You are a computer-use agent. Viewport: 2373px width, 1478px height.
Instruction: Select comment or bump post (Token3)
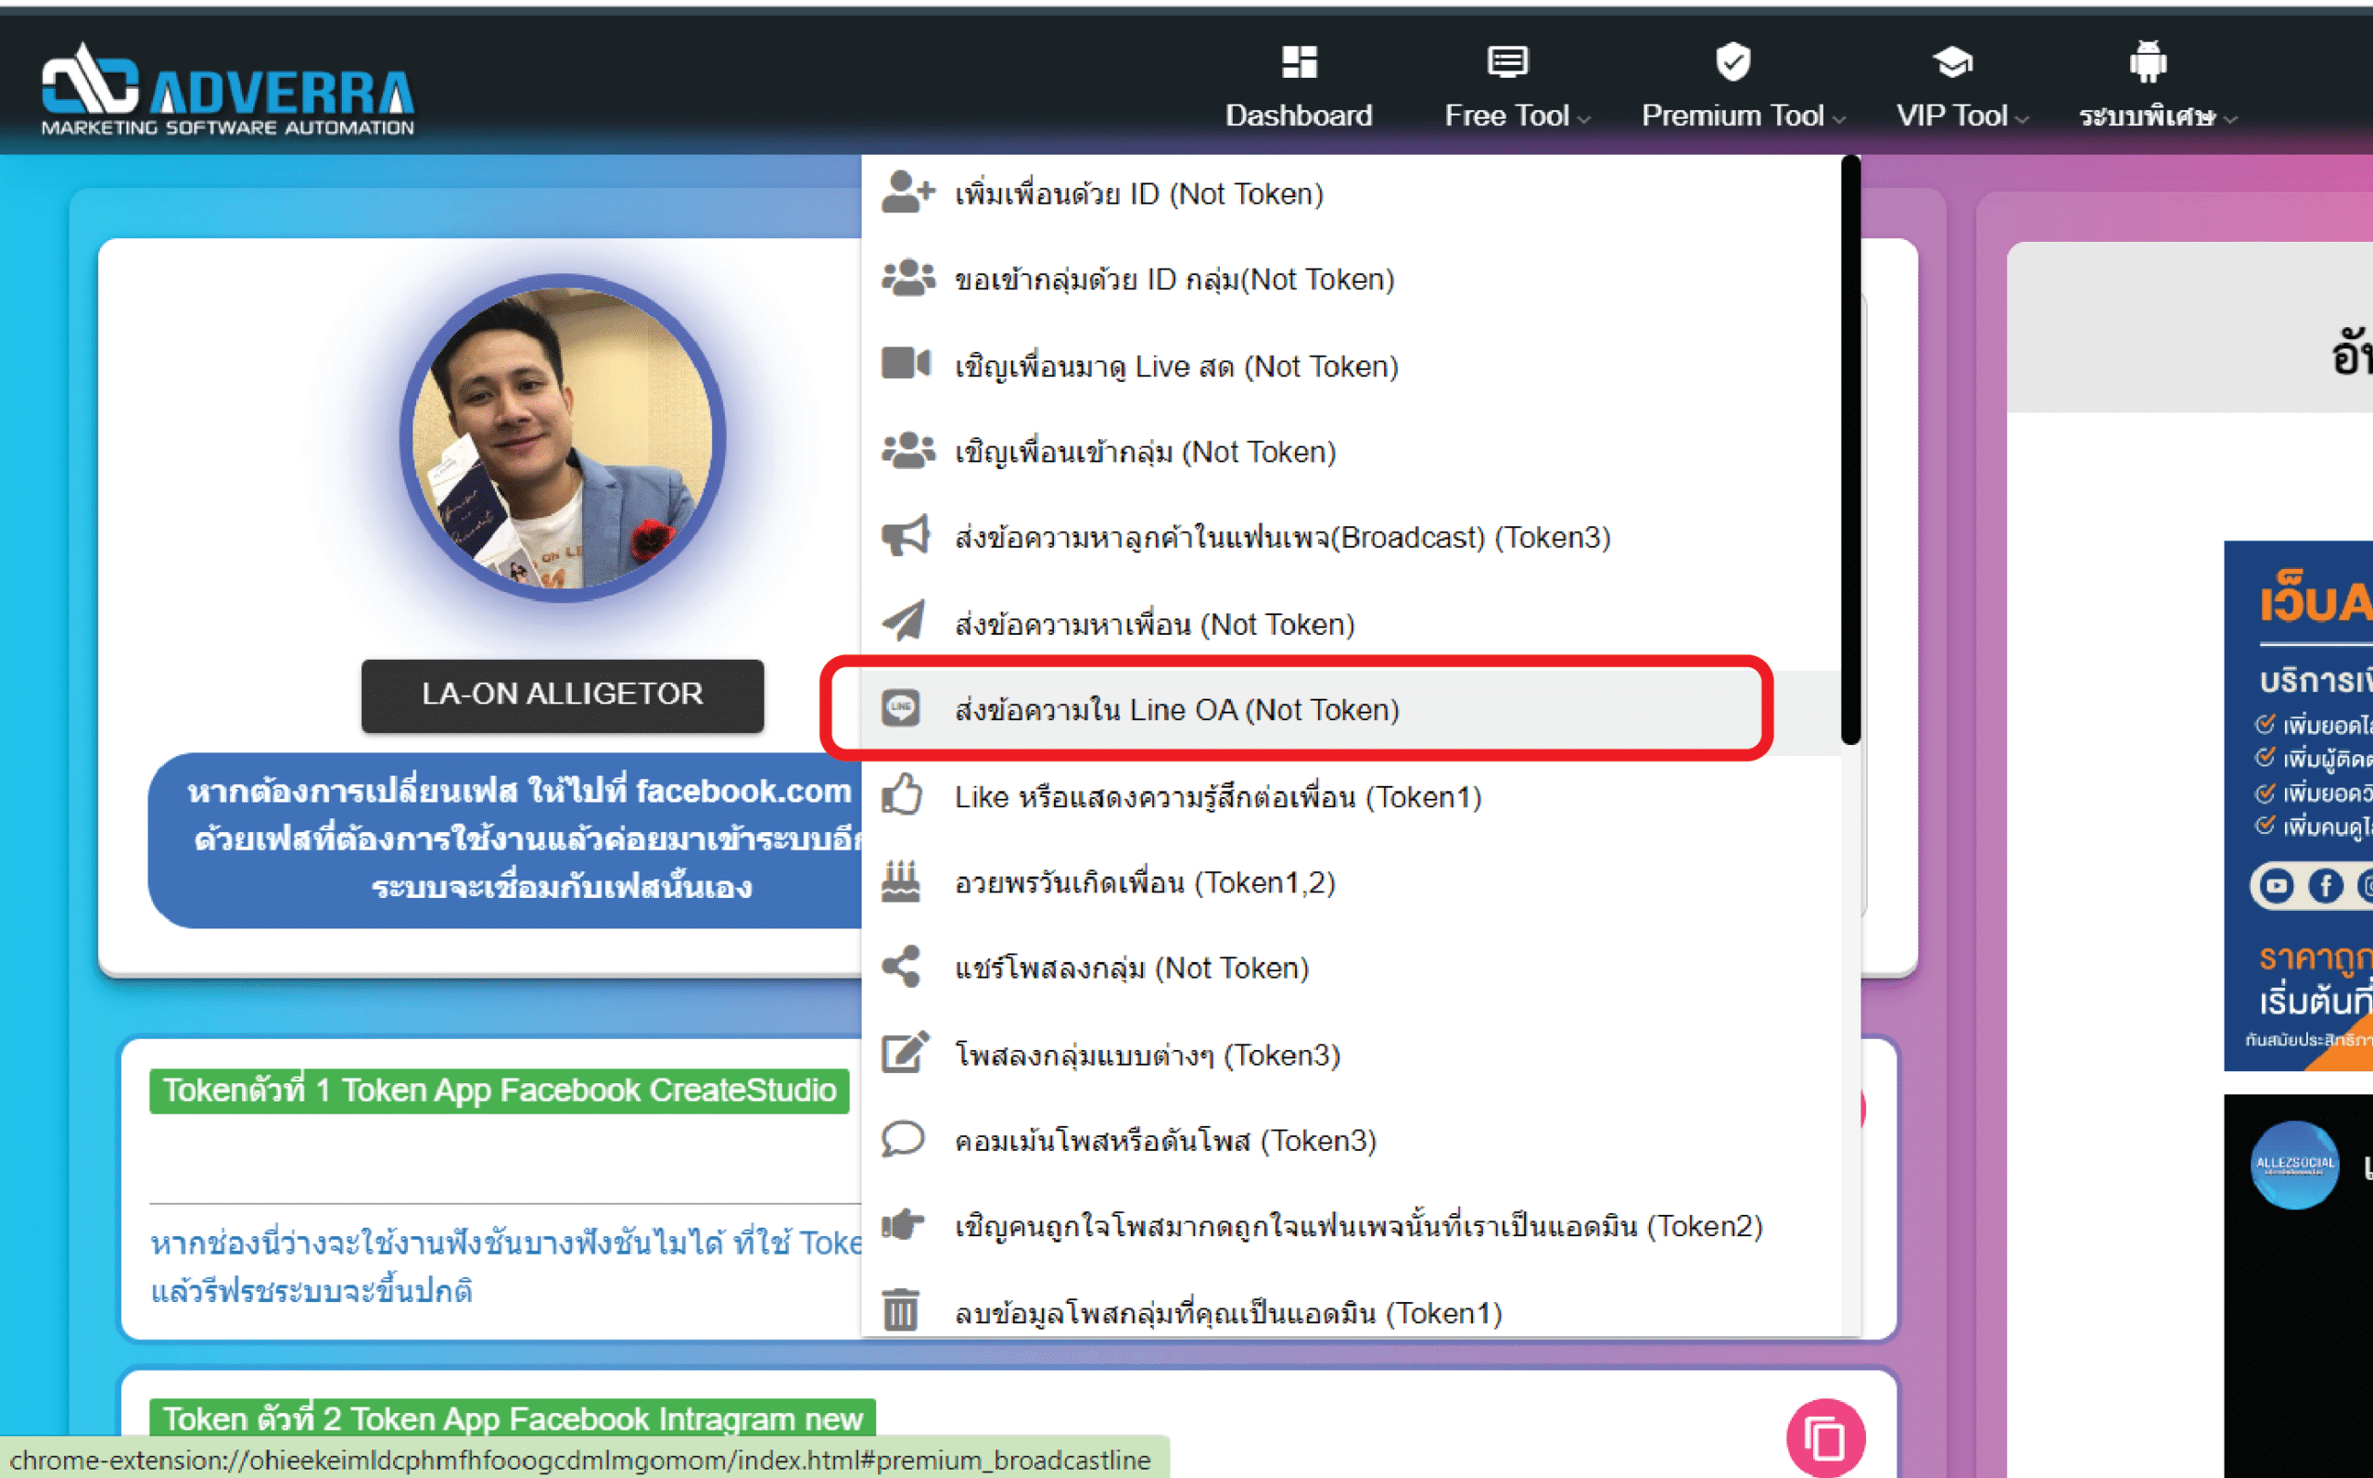(x=1164, y=1141)
